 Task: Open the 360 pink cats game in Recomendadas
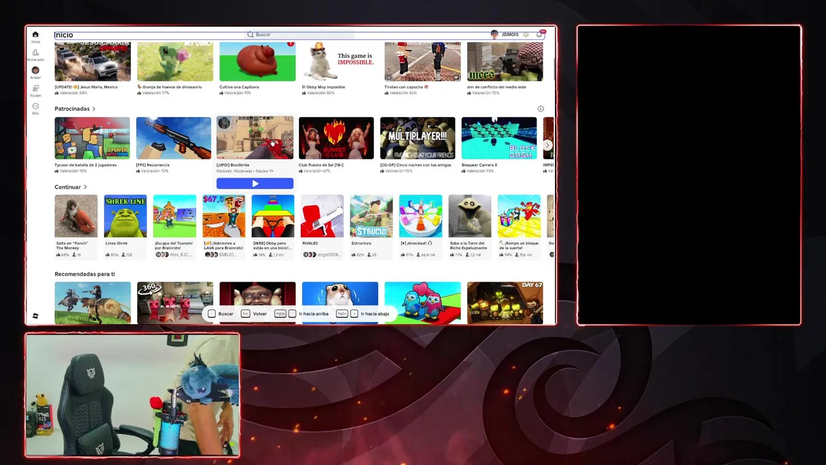[175, 302]
